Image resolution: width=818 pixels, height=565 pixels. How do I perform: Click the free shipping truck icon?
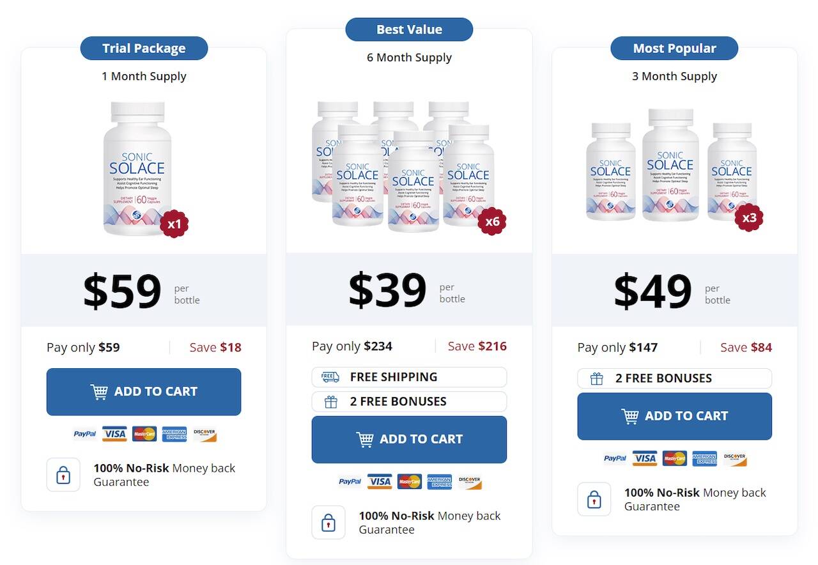pyautogui.click(x=330, y=377)
